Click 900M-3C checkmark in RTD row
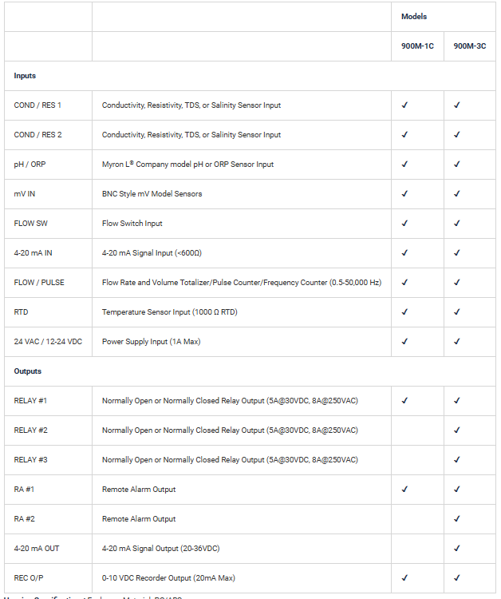 click(x=457, y=312)
